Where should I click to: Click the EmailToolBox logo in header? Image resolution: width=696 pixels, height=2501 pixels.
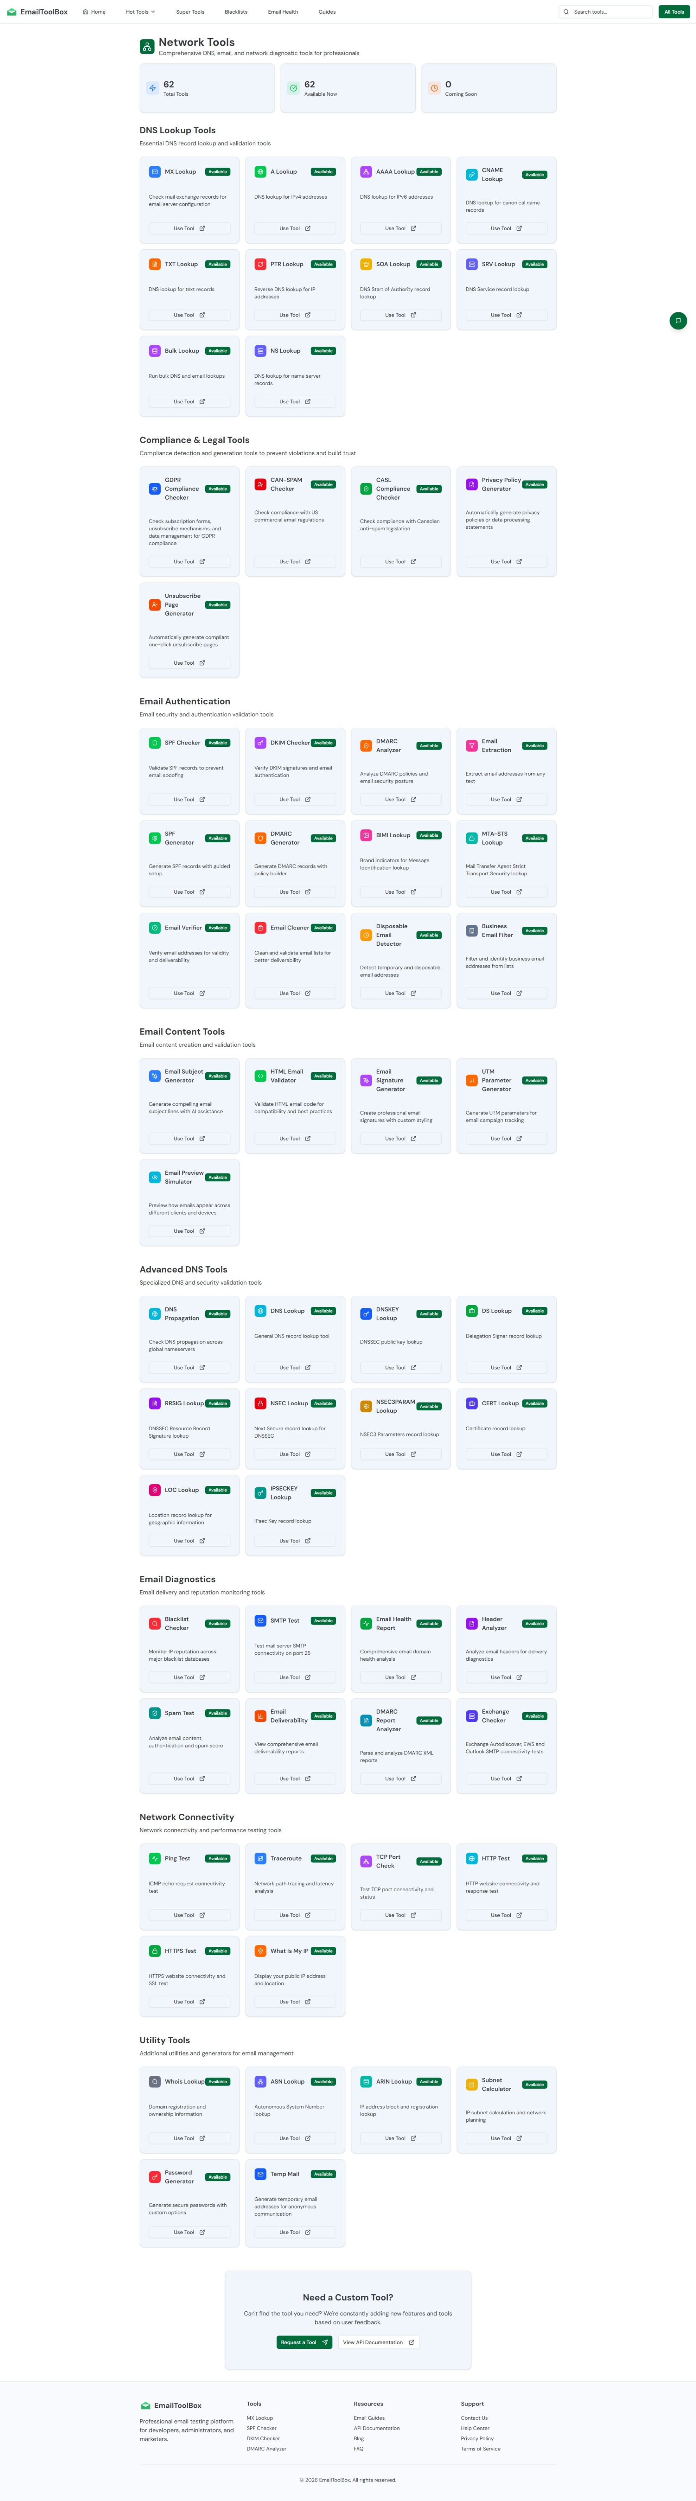point(37,12)
